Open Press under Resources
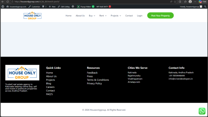This screenshot has width=208, height=117. [90, 76]
